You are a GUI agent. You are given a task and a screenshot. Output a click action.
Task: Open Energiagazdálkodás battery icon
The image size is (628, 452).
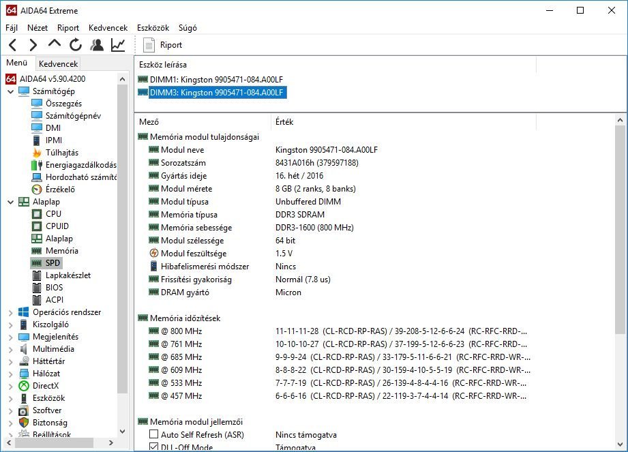click(36, 164)
